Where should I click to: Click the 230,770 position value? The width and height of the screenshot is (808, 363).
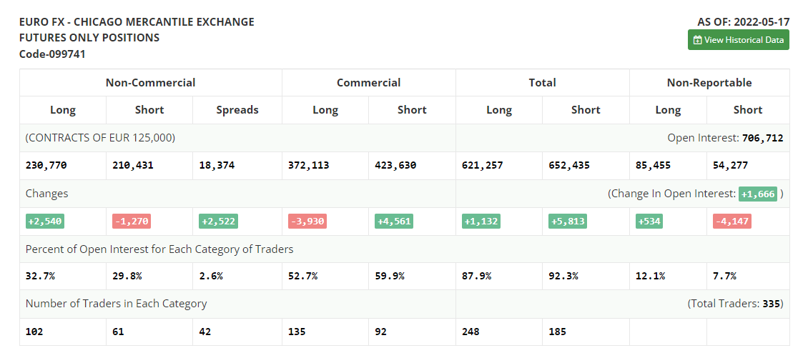point(46,165)
